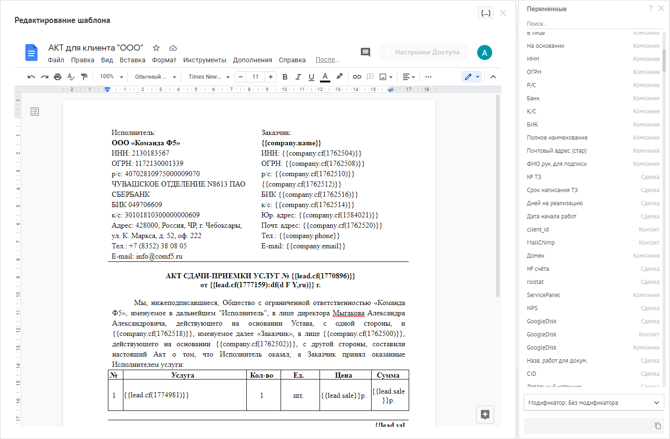Show more toolbar options ellipsis
This screenshot has height=439, width=670.
coord(428,77)
